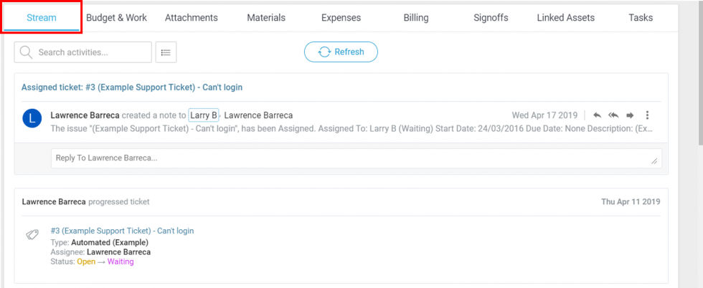
Task: Click the Search activities input field
Action: pos(90,52)
